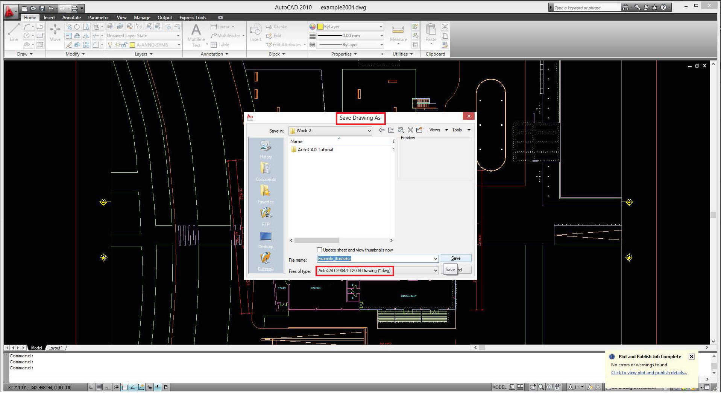Select the Multiline Text tool
The height and width of the screenshot is (393, 721).
coord(196,35)
